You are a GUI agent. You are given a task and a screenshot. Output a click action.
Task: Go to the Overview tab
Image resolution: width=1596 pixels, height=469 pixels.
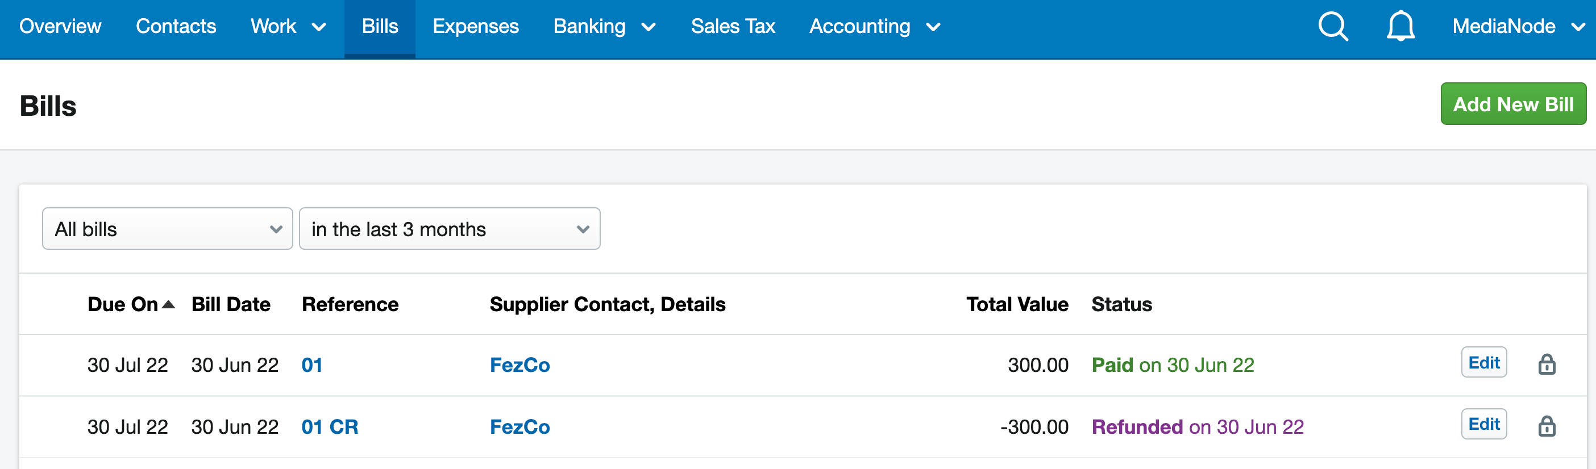[60, 27]
